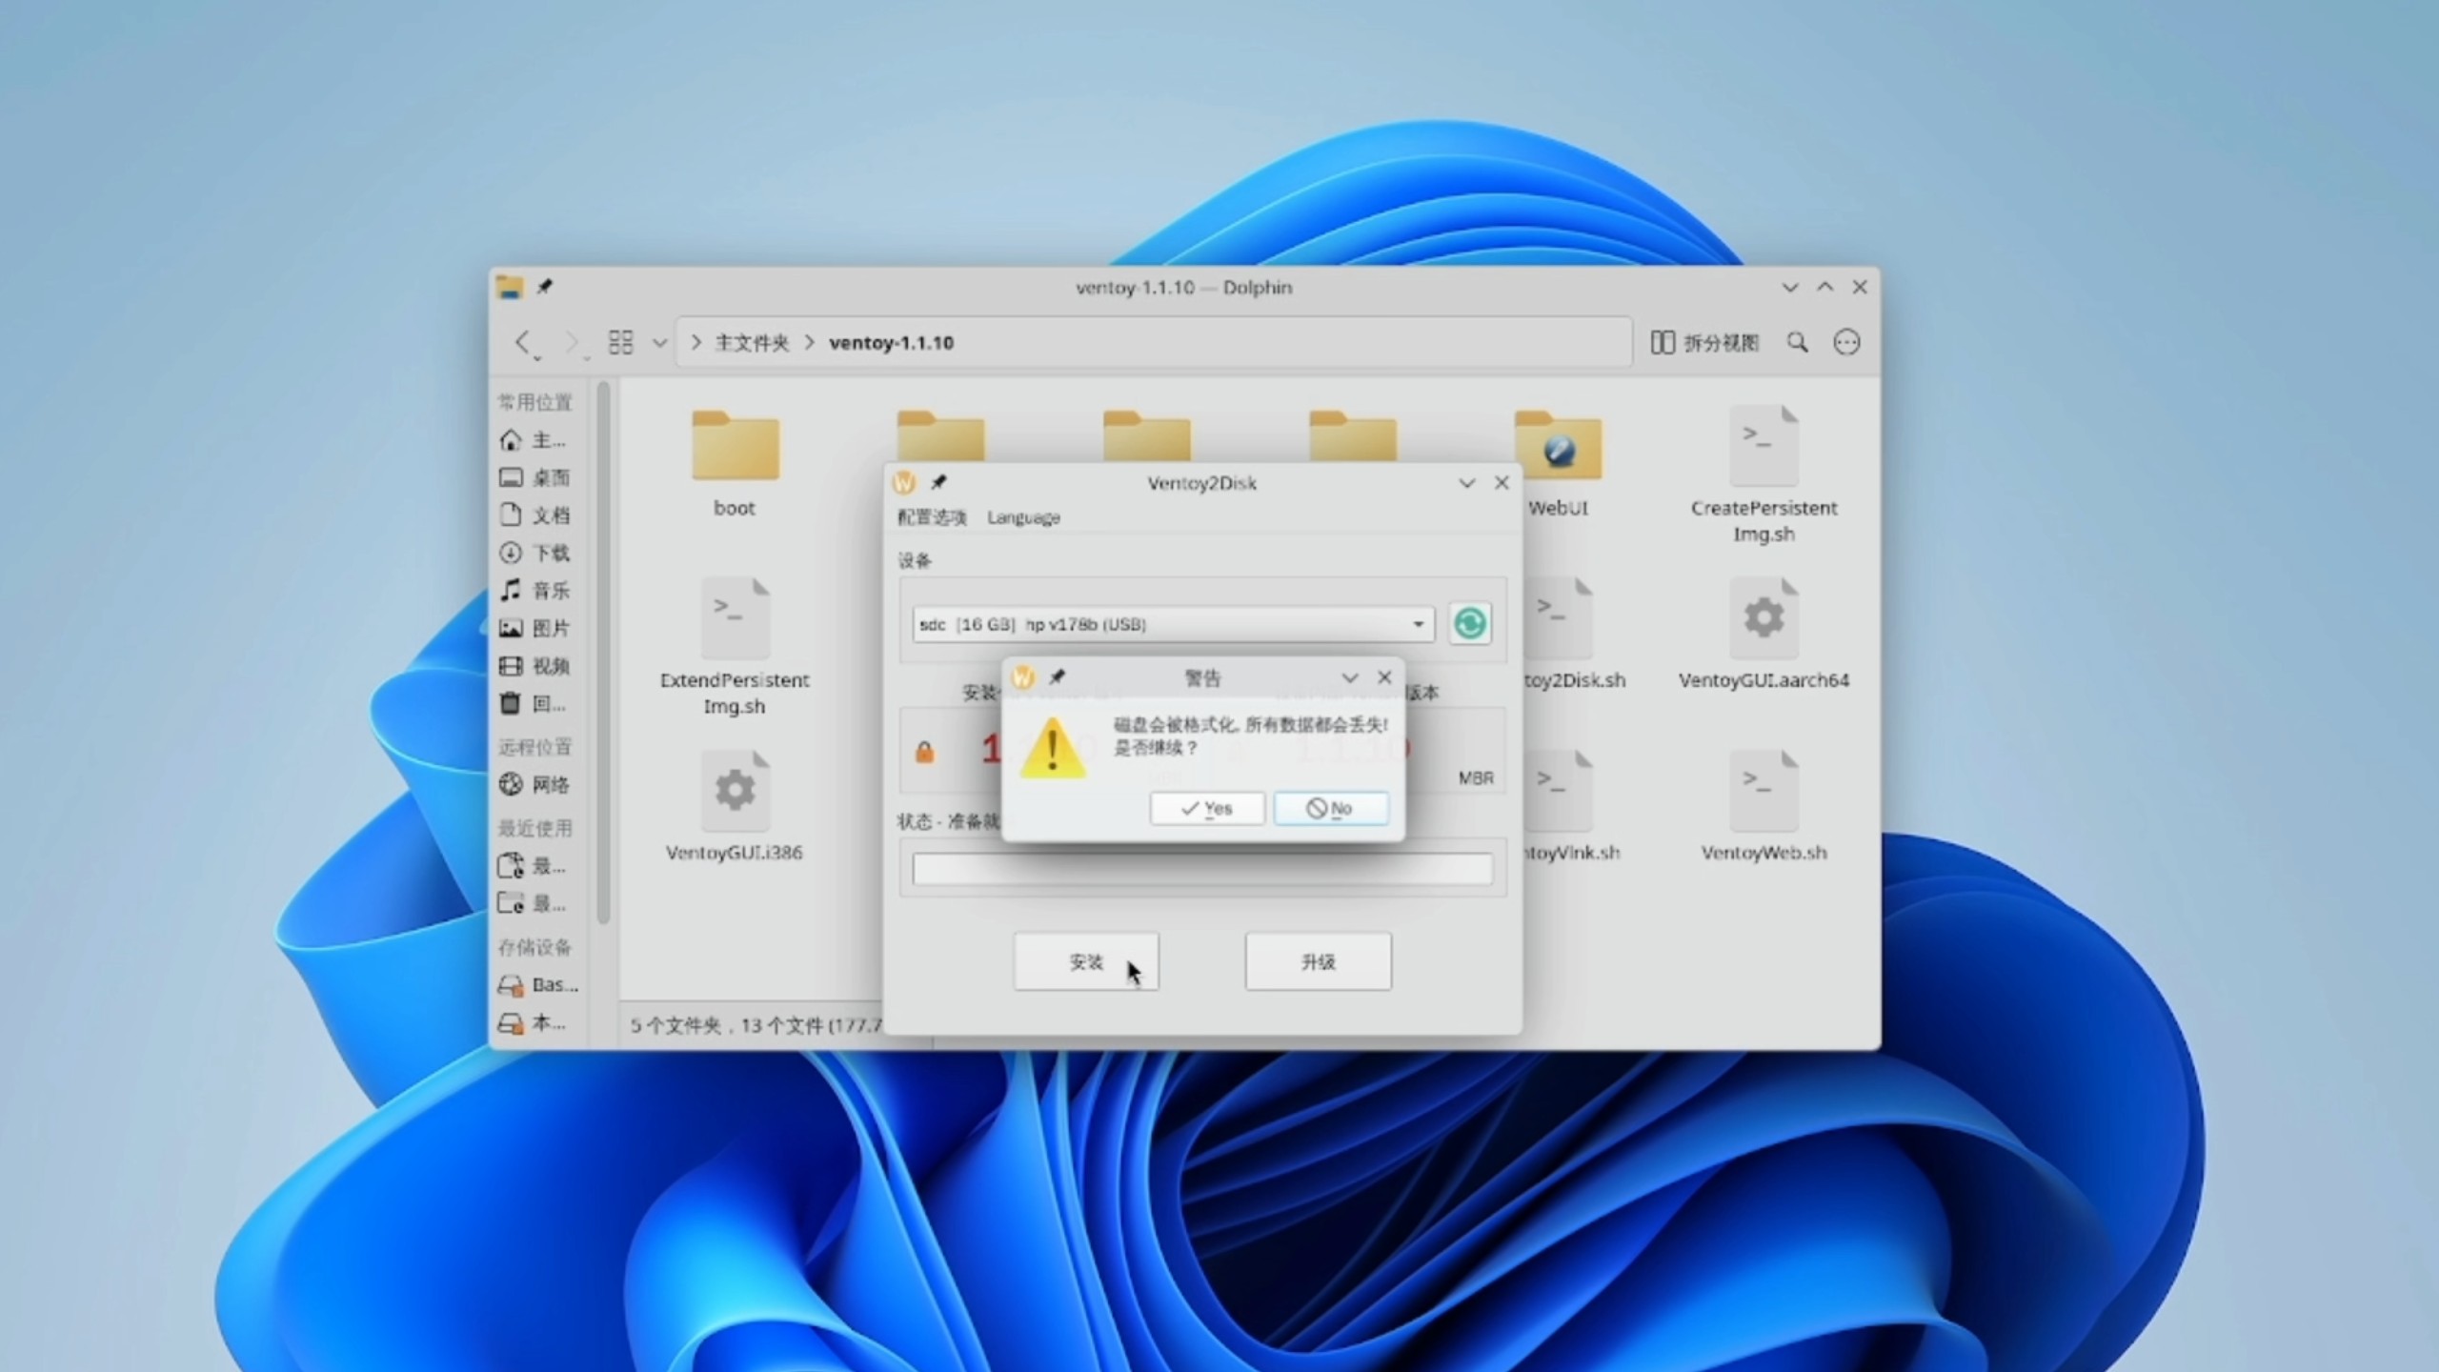Click the split view icon
The width and height of the screenshot is (2439, 1372).
[1662, 342]
